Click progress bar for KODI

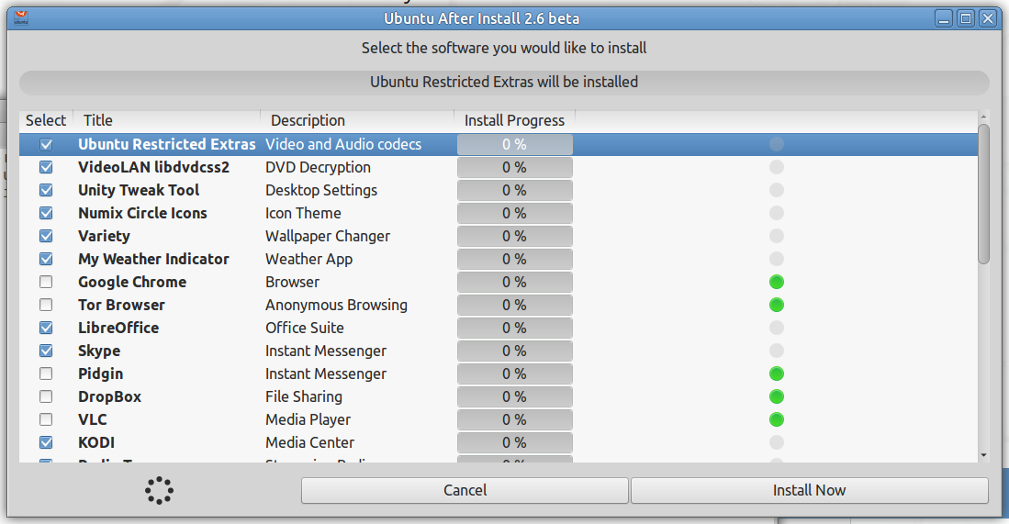click(515, 442)
